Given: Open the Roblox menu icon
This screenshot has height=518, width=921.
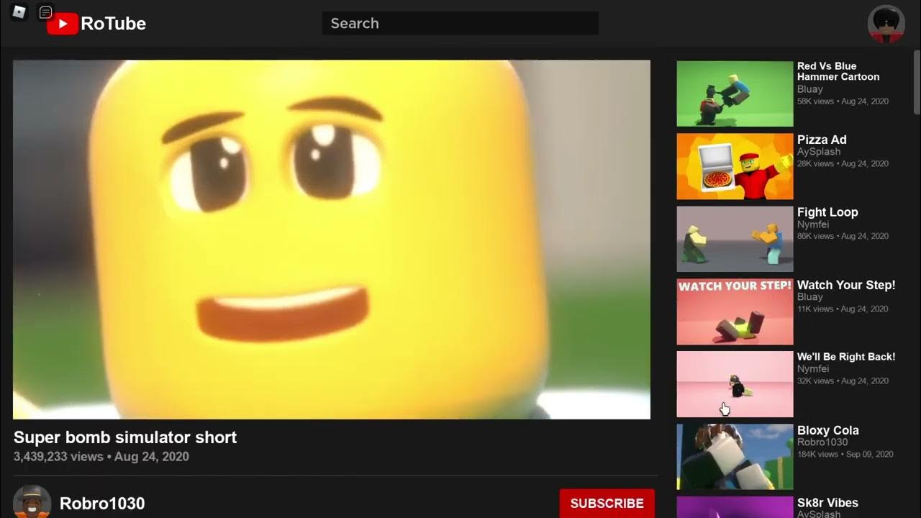Looking at the screenshot, I should pyautogui.click(x=19, y=12).
